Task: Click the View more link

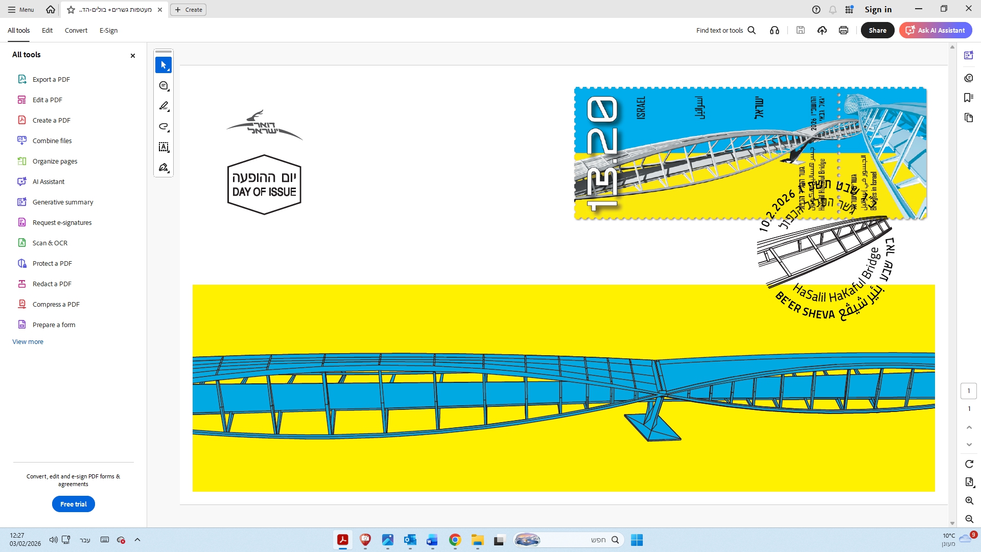Action: [x=28, y=341]
